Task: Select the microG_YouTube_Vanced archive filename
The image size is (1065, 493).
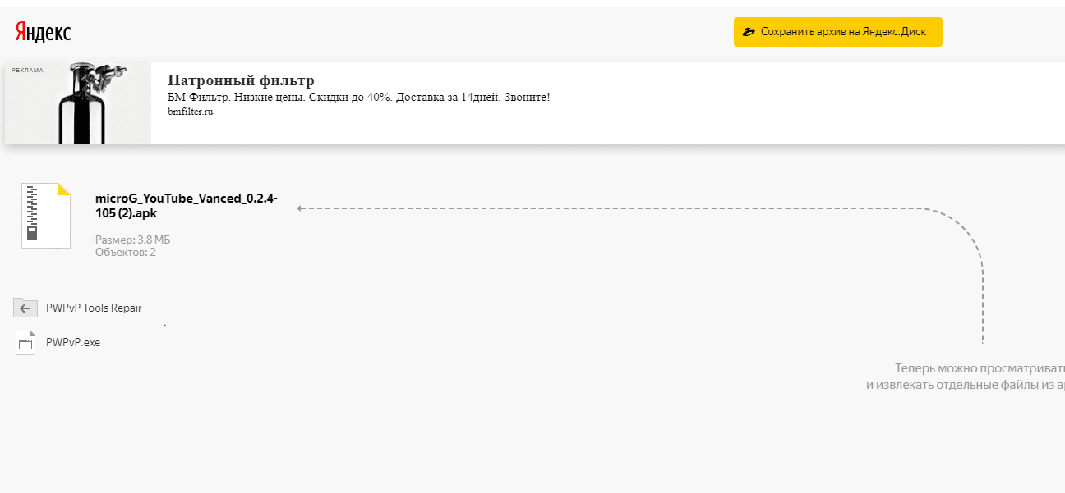Action: (187, 205)
